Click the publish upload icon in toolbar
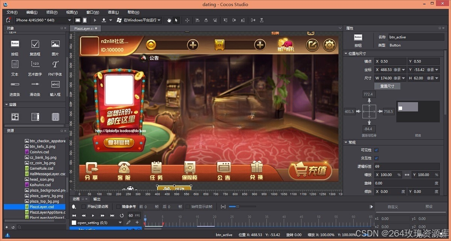The image size is (451, 241). click(x=104, y=20)
